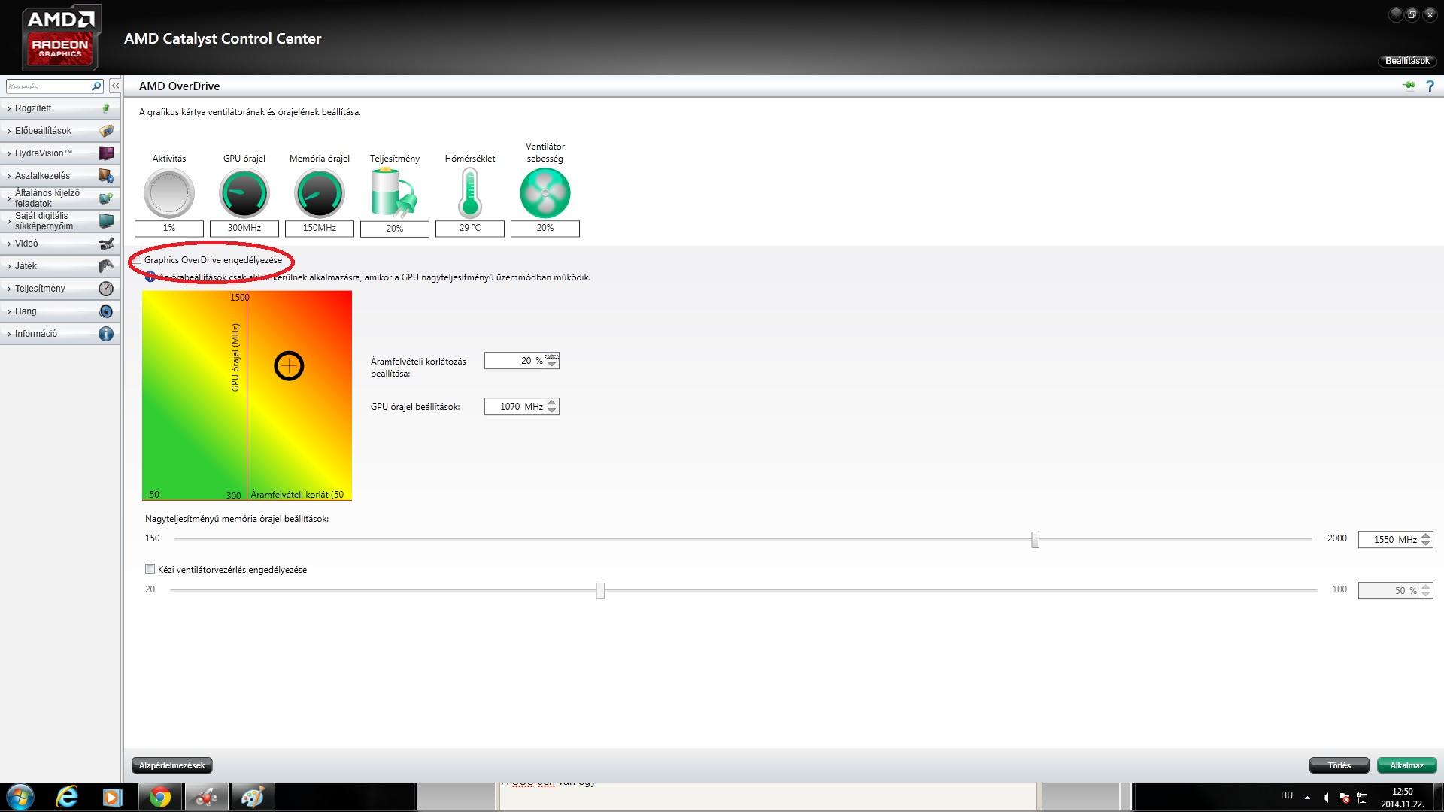Viewport: 1444px width, 812px height.
Task: Click the Játék gamepad icon
Action: 106,266
